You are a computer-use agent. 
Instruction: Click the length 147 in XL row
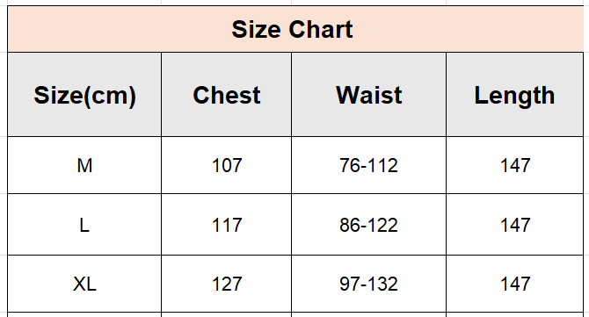click(x=514, y=284)
